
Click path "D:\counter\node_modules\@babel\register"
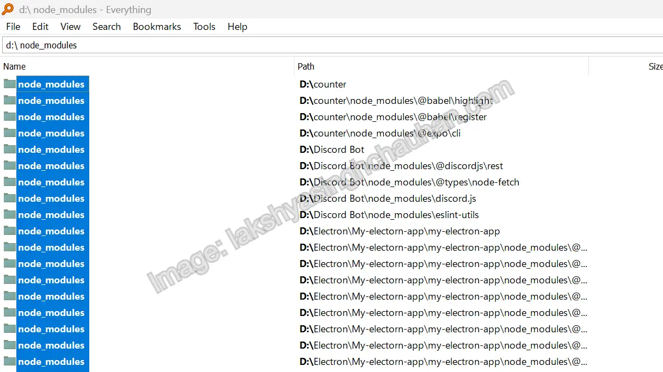click(393, 117)
